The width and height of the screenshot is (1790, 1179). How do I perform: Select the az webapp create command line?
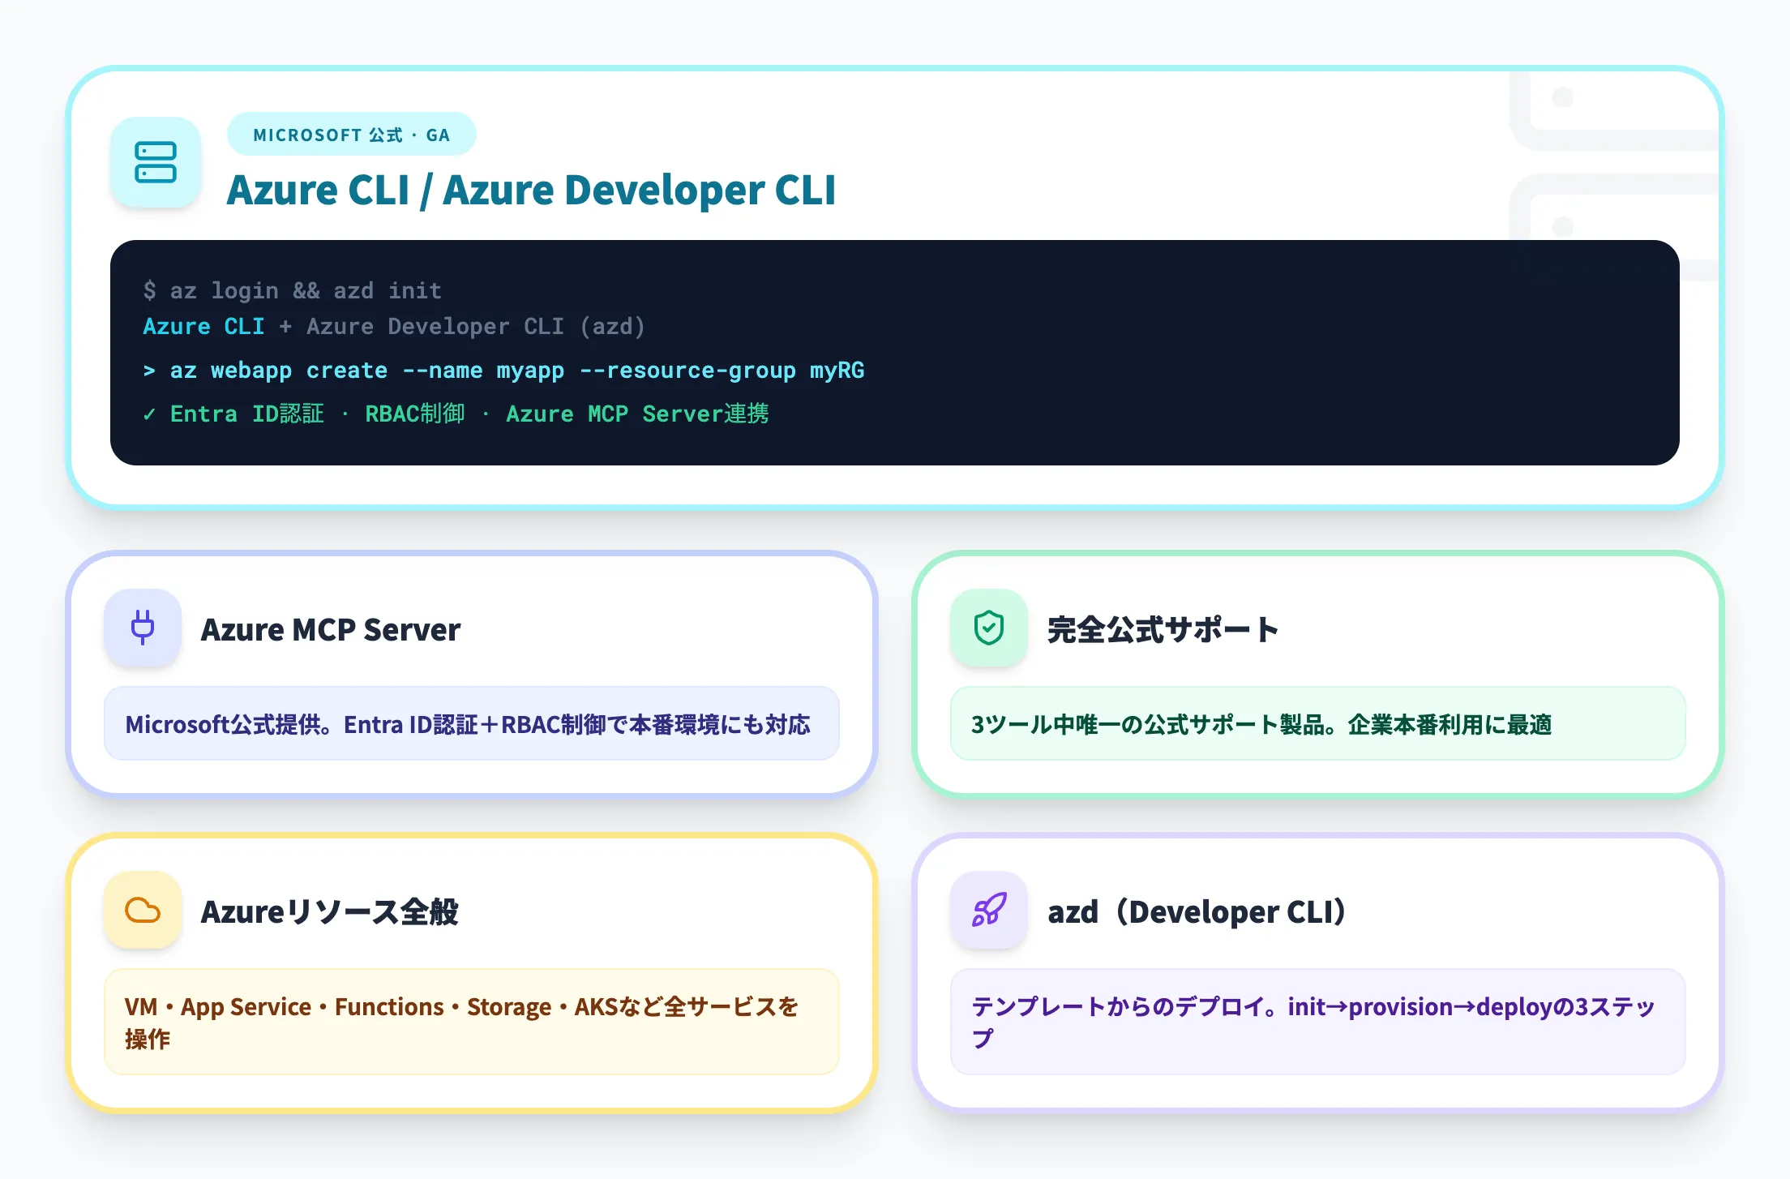coord(504,370)
